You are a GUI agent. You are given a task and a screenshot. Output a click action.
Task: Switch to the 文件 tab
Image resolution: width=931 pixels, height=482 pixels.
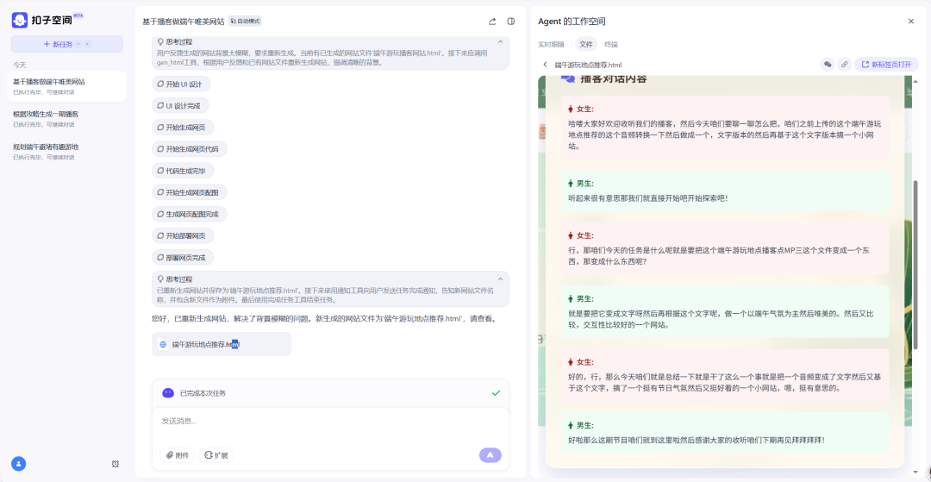pyautogui.click(x=586, y=45)
